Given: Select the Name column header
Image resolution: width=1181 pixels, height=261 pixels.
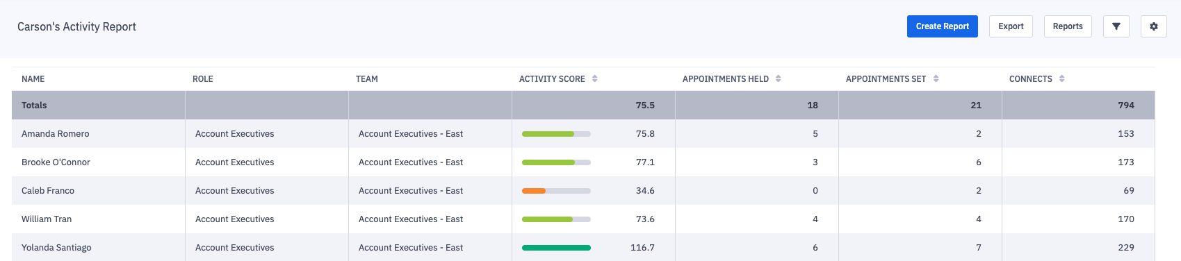Looking at the screenshot, I should click(33, 79).
